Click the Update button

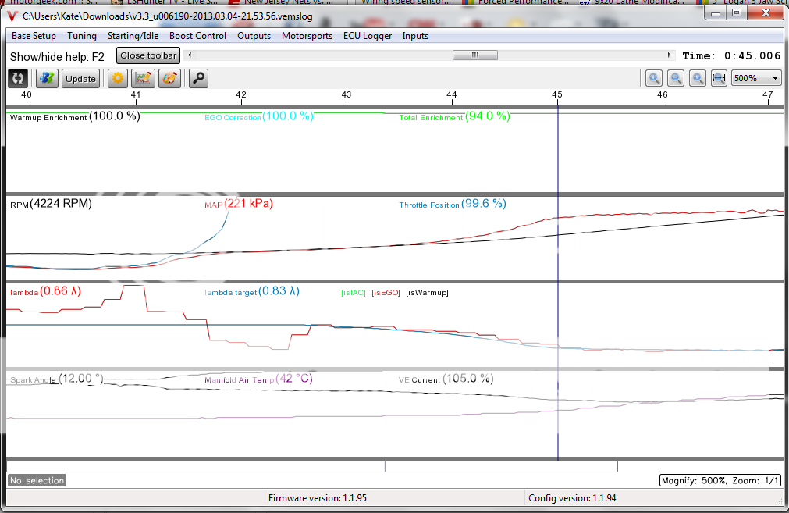80,78
